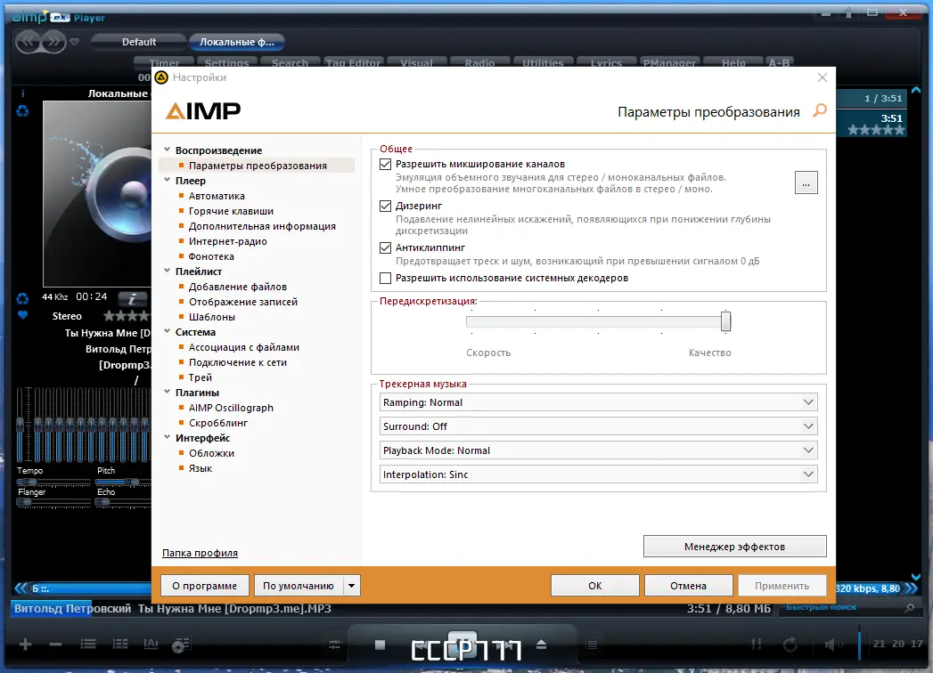Collapse the 'Воспроизведение' tree section
This screenshot has width=933, height=673.
click(168, 150)
